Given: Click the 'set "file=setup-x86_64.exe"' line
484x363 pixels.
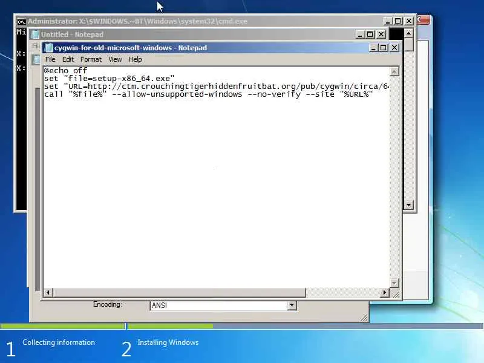Looking at the screenshot, I should tap(110, 79).
